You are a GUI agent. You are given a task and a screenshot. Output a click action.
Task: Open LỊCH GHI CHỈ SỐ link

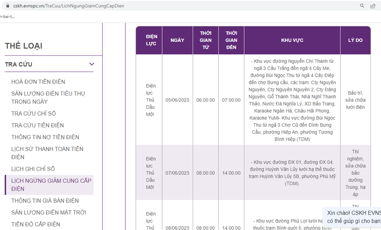(33, 169)
